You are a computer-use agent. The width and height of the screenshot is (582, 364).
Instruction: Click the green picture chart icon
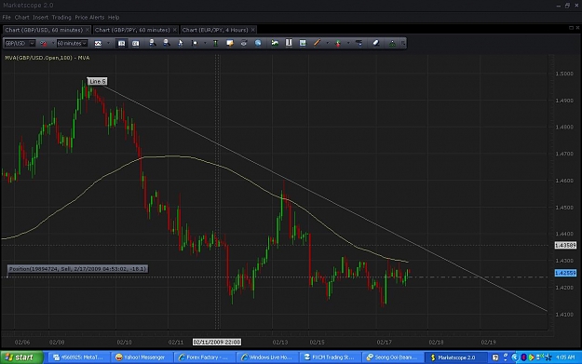(275, 43)
